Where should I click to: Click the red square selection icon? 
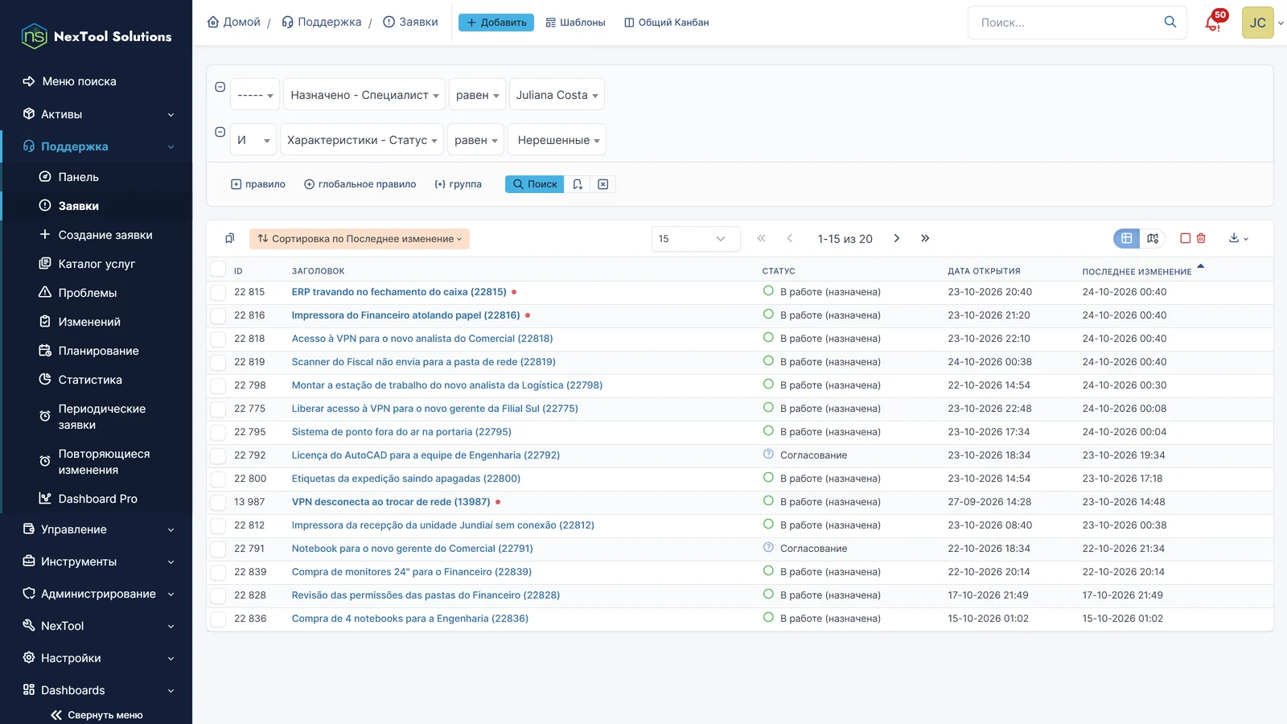[x=1185, y=238]
